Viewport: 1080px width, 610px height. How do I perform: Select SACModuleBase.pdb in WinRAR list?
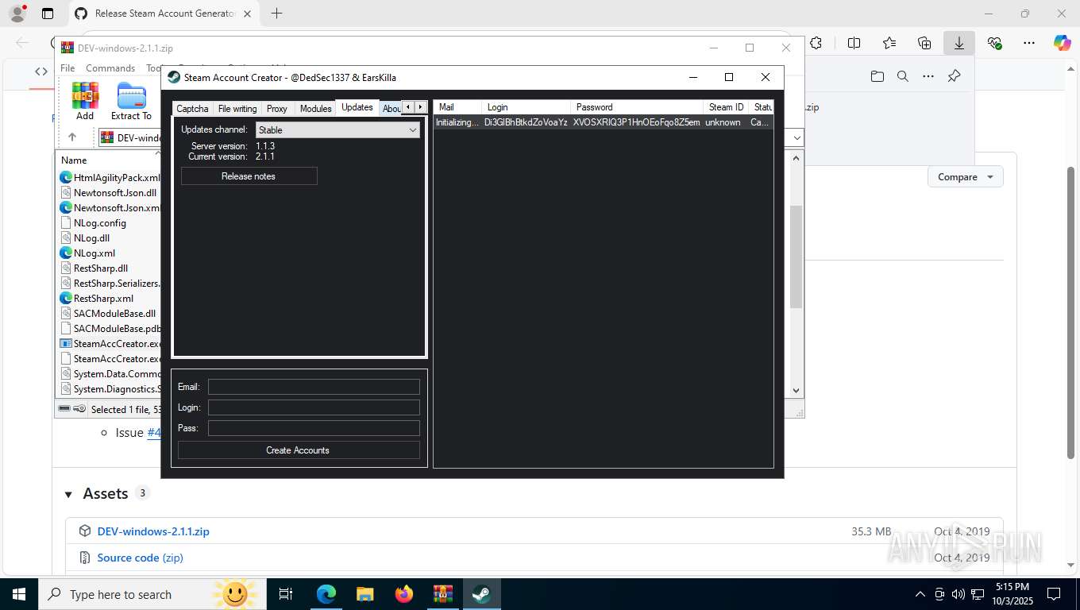pos(111,329)
